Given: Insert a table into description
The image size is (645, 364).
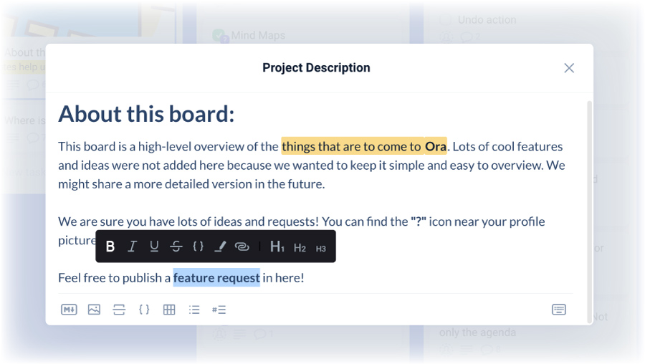Looking at the screenshot, I should pyautogui.click(x=169, y=310).
